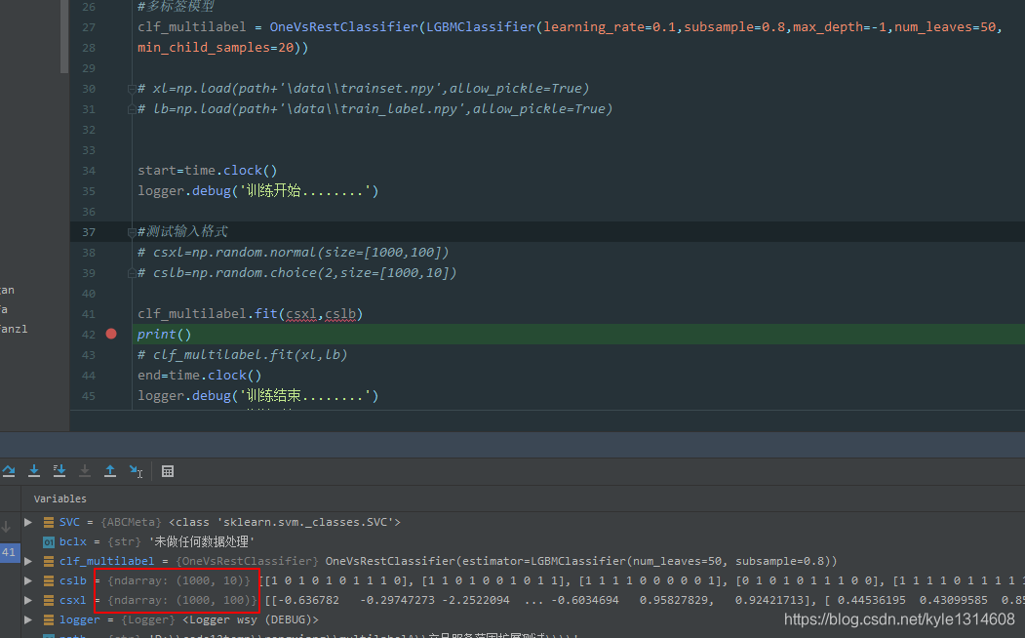Click the subsample=0.8 parameter text
This screenshot has height=638, width=1025.
click(x=734, y=26)
